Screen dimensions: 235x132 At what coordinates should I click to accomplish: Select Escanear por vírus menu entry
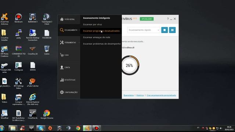pyautogui.click(x=93, y=25)
